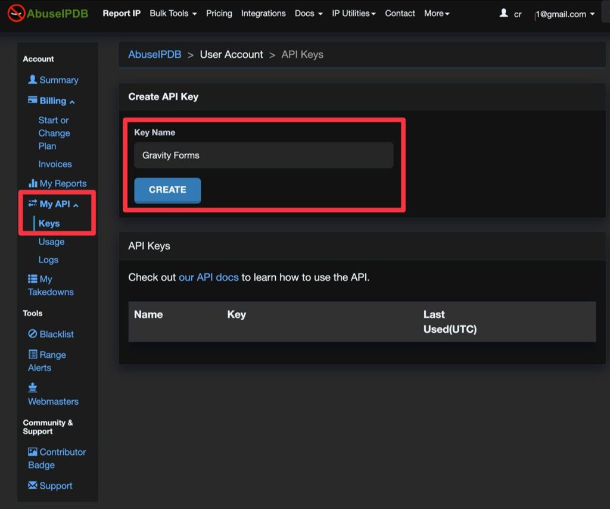Open the Integrations page
This screenshot has width=610, height=509.
263,13
